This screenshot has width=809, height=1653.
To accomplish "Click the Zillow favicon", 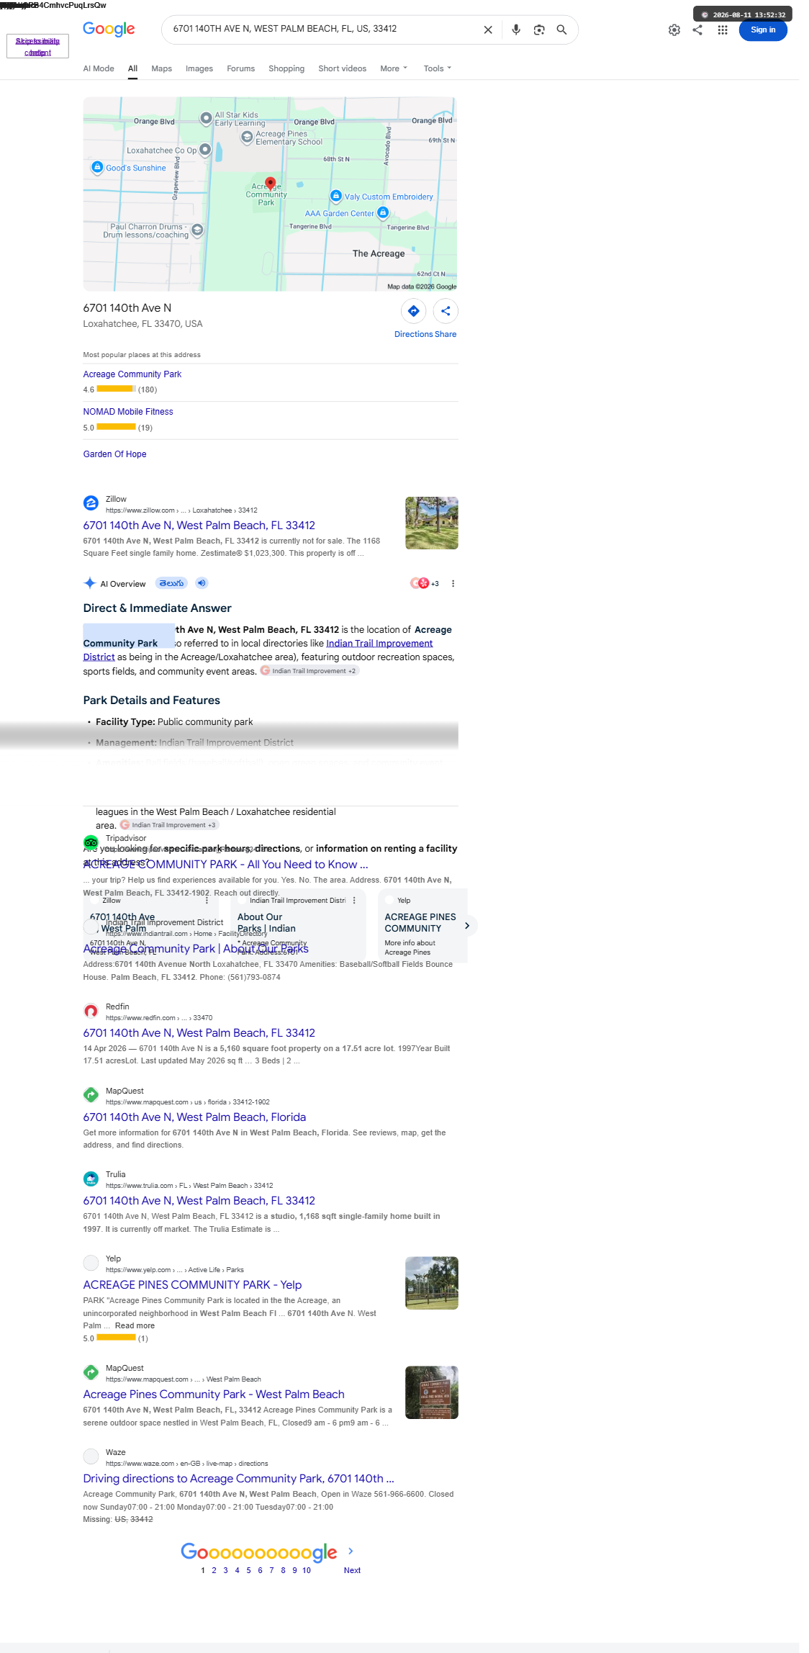I will [x=91, y=503].
